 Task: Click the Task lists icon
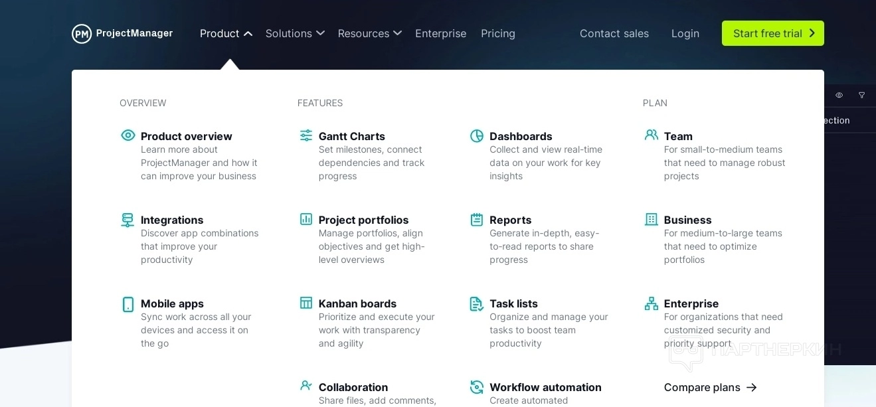point(477,303)
